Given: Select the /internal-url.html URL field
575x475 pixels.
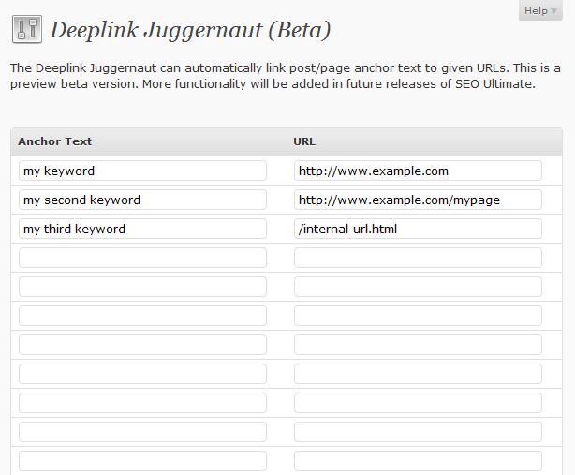Looking at the screenshot, I should 418,229.
